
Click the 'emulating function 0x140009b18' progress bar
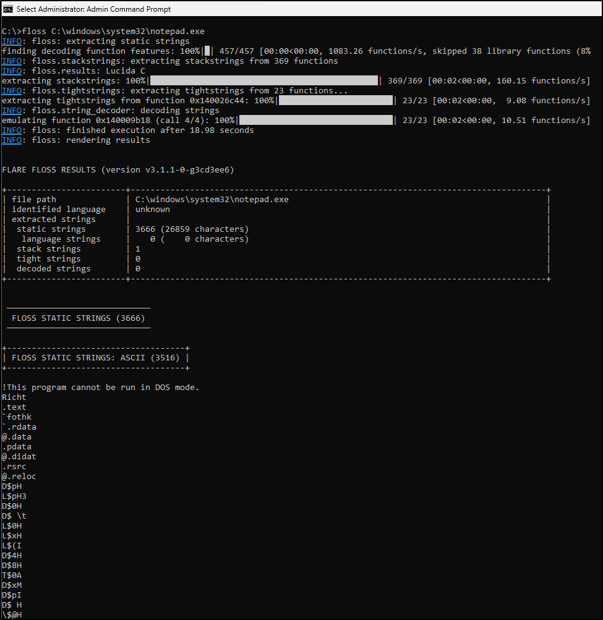316,120
